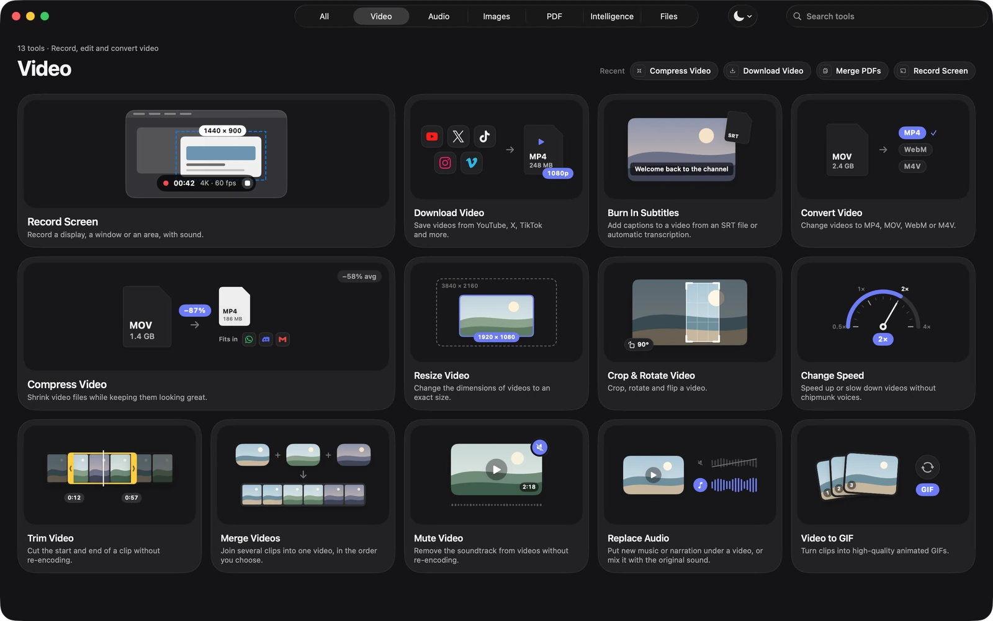The height and width of the screenshot is (621, 993).
Task: Select the WebM format pill
Action: click(x=915, y=150)
